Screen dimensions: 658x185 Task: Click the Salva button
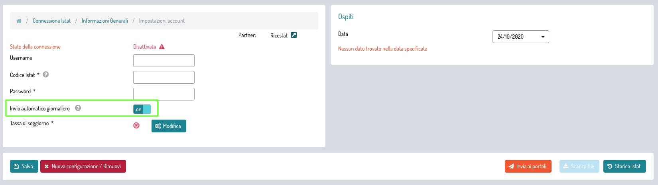(24, 166)
